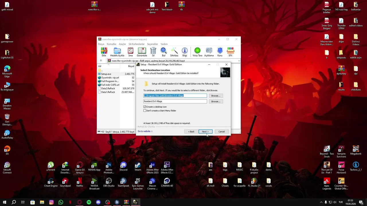Screen dimensions: 367x206
Task: Open Dosya menu in WinRAR
Action: click(x=101, y=44)
